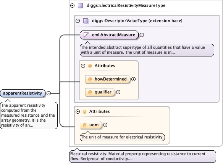Click the purple complex type icon beside diggs:ElectricalResistivityMeasureType
Screen dimensions: 223x164
(81, 6)
